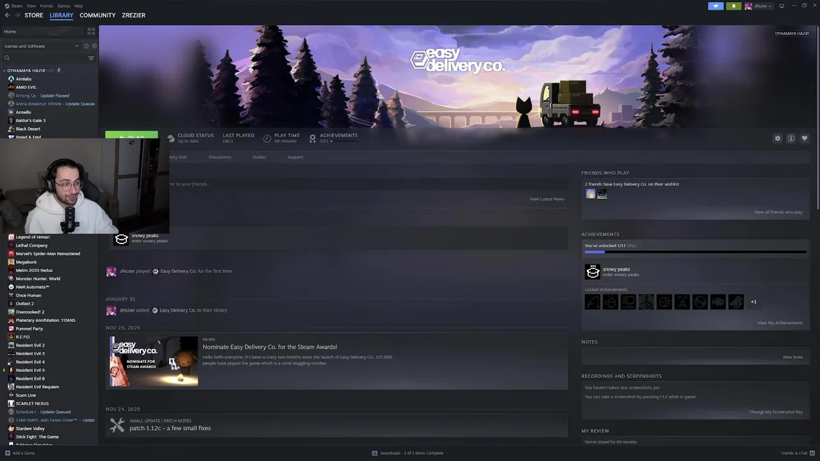The width and height of the screenshot is (820, 461).
Task: Open the Support tab
Action: click(295, 157)
